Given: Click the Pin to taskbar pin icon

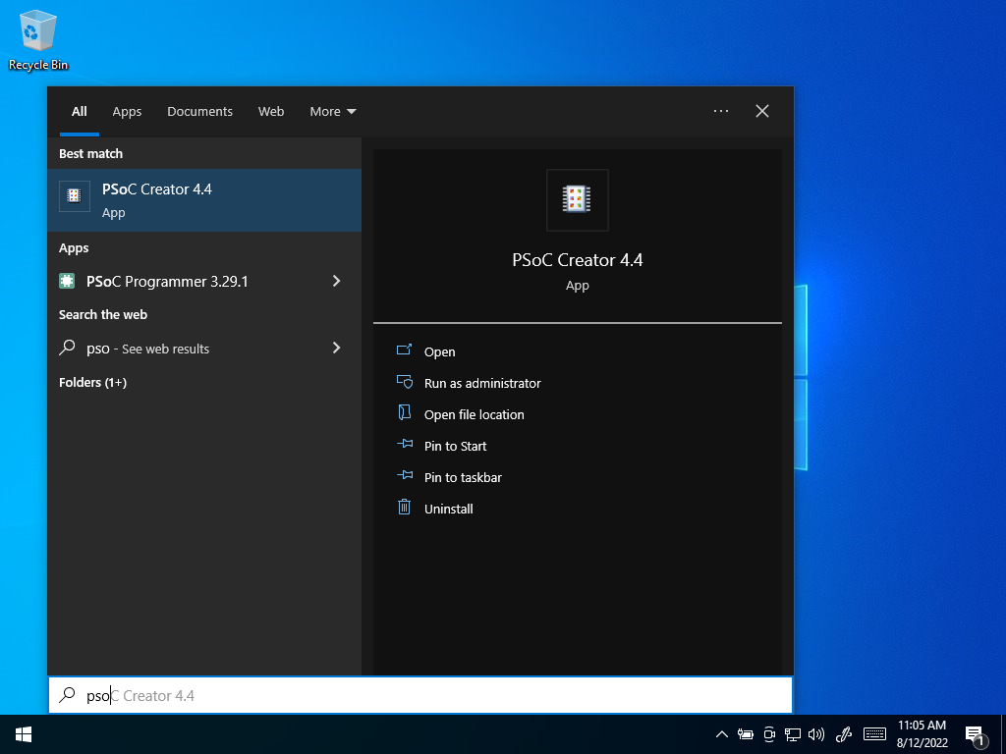Looking at the screenshot, I should pyautogui.click(x=404, y=475).
